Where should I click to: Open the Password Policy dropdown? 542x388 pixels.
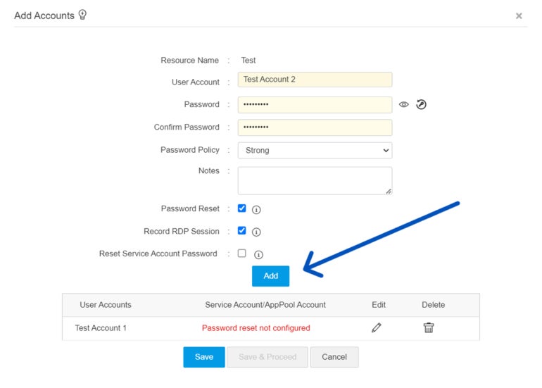point(315,151)
